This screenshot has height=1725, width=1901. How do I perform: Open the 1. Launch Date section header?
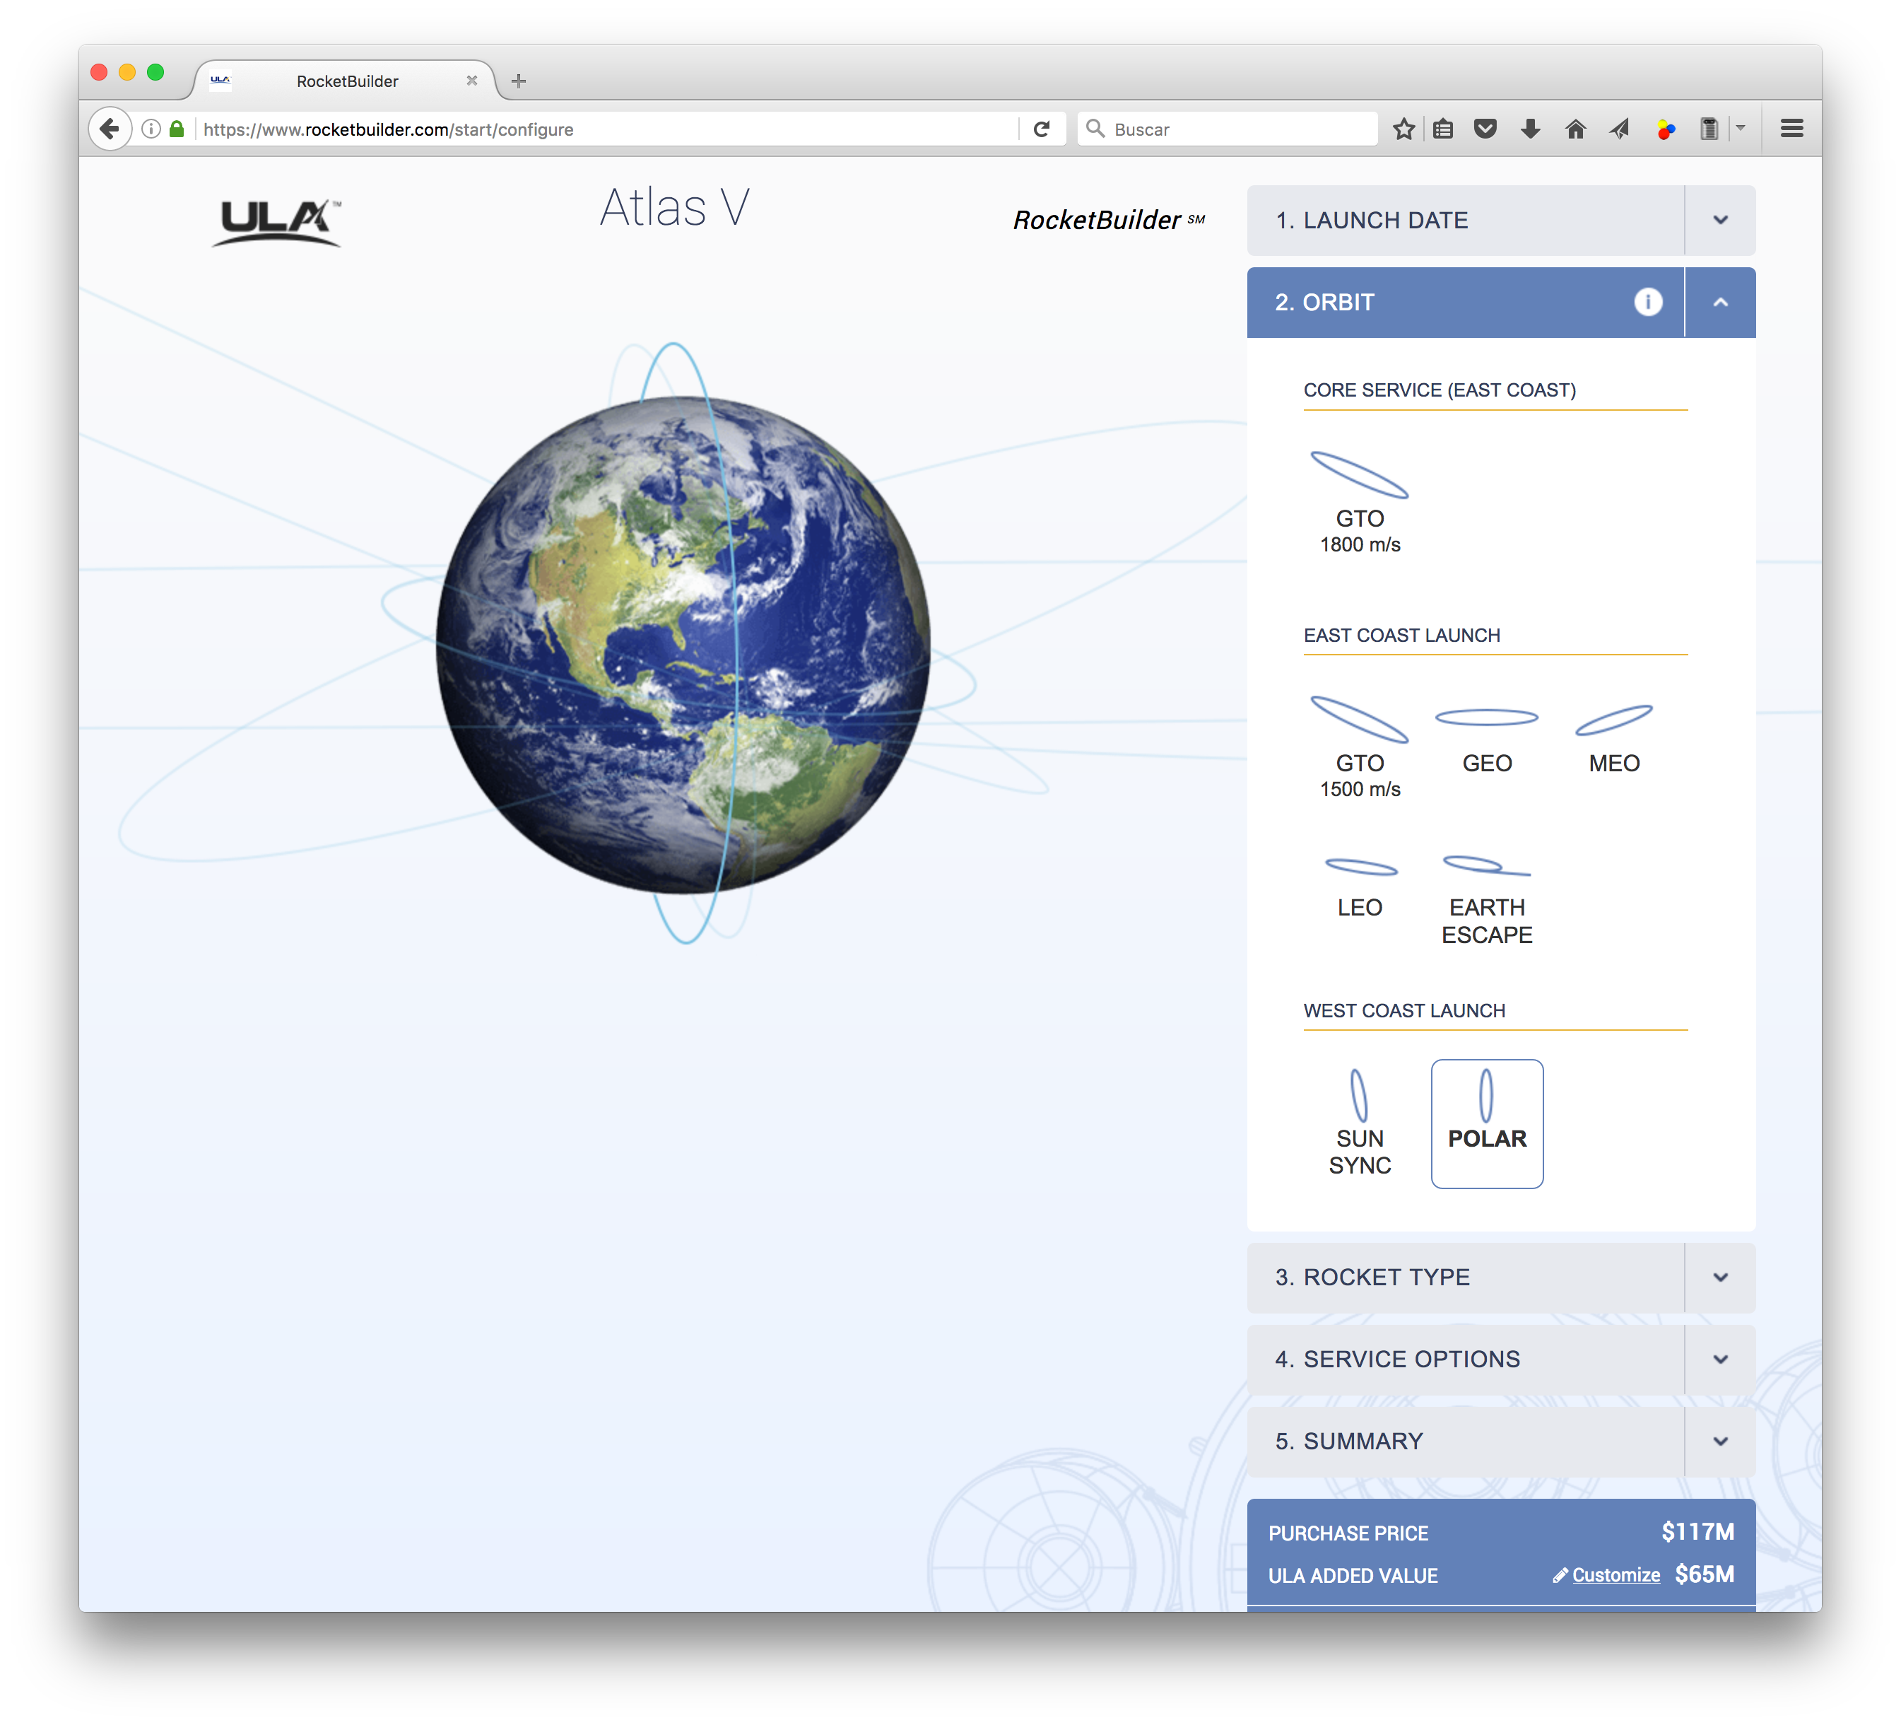[x=1466, y=220]
